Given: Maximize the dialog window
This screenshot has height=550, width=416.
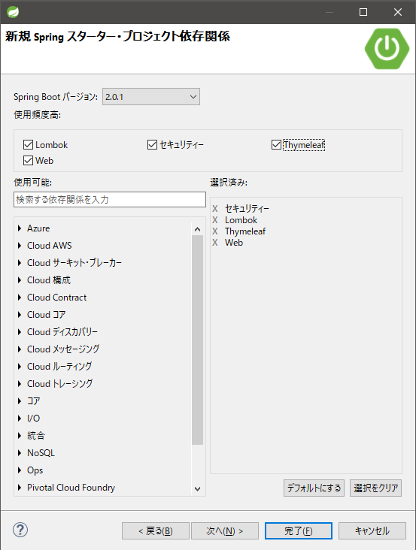Looking at the screenshot, I should click(x=363, y=12).
